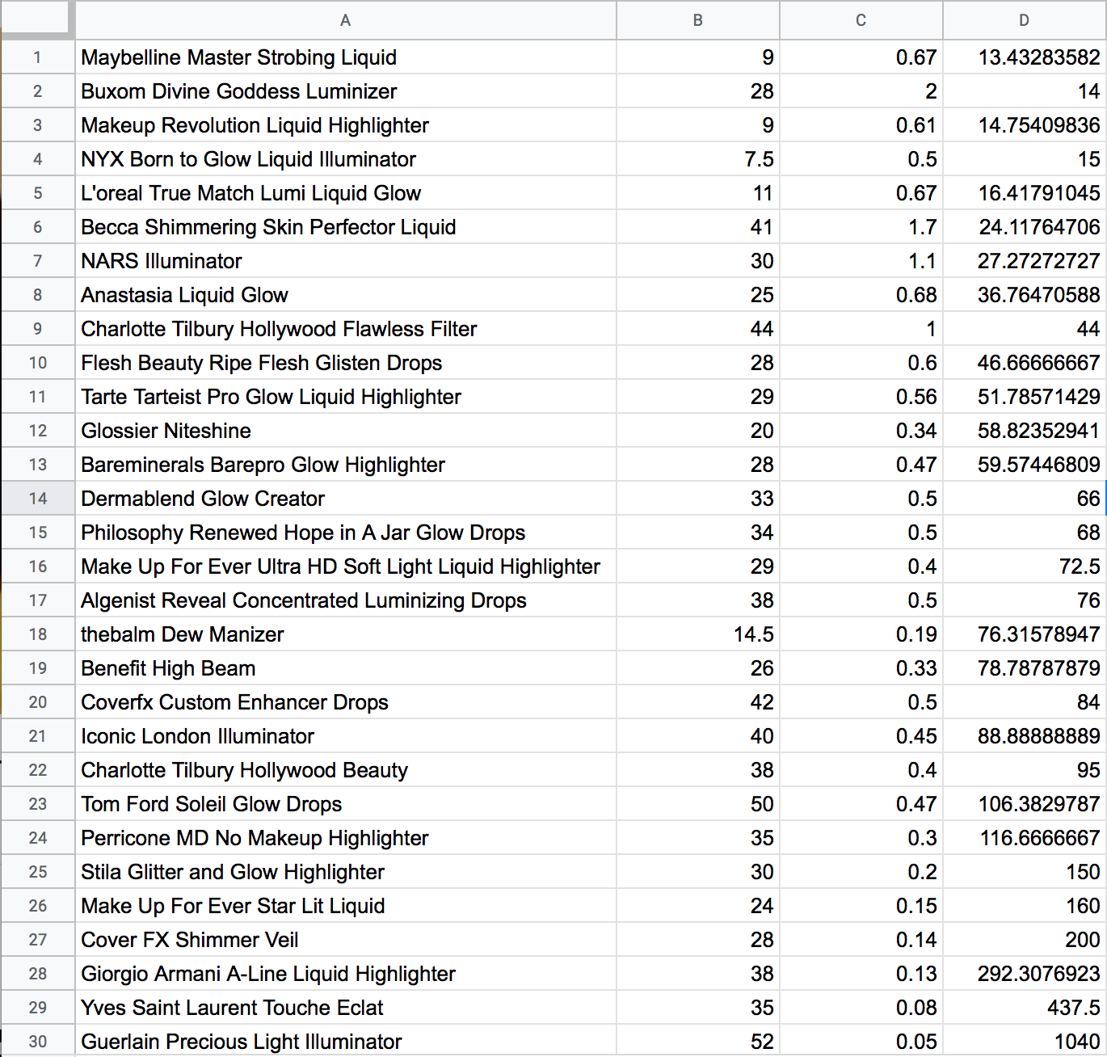Select cell containing 14.75409836
Screen dimensions: 1107x1057
(x=1025, y=125)
